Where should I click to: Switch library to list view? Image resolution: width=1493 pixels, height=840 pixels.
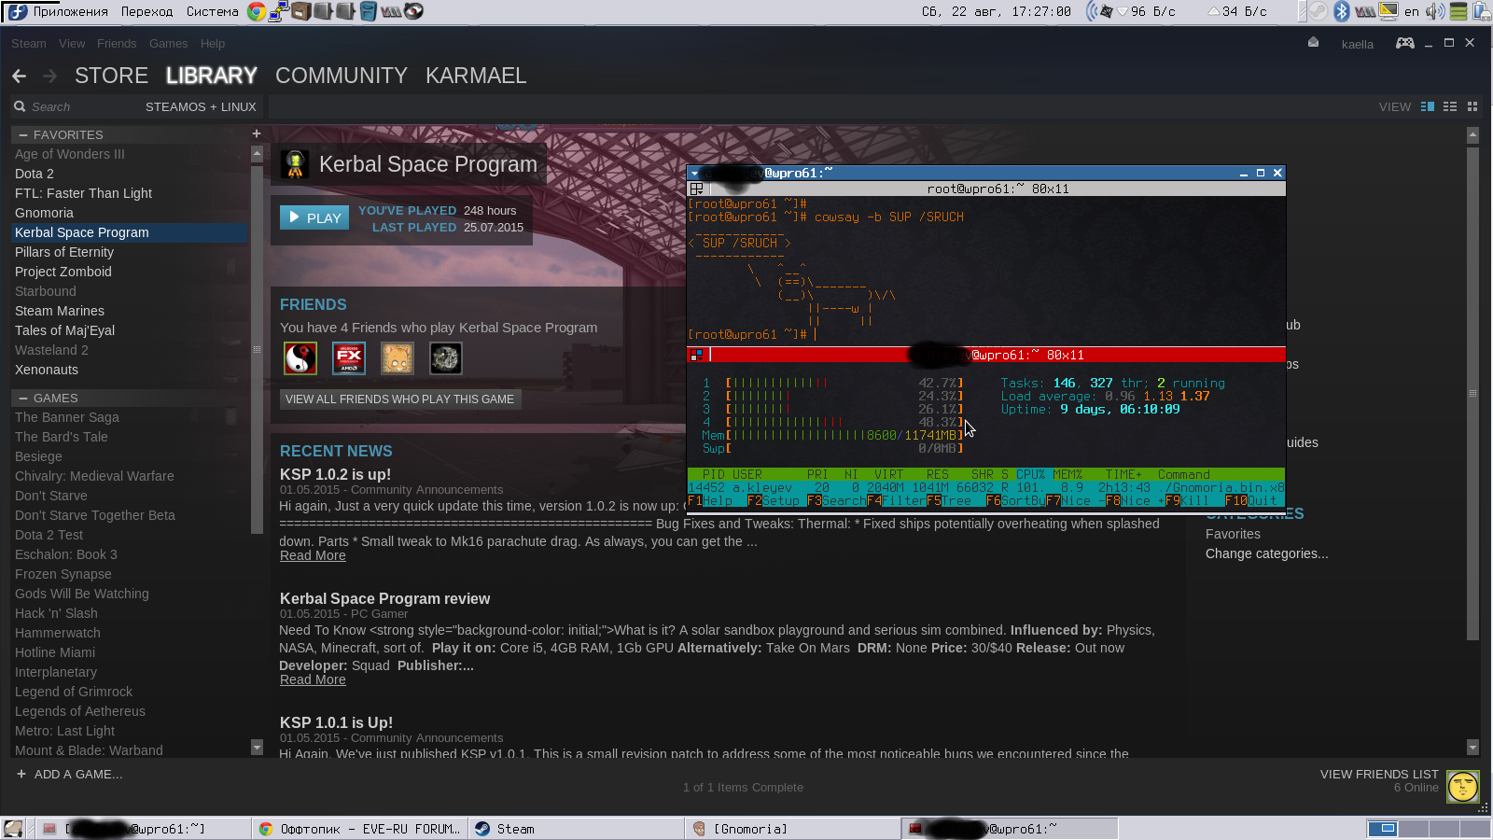1450,106
